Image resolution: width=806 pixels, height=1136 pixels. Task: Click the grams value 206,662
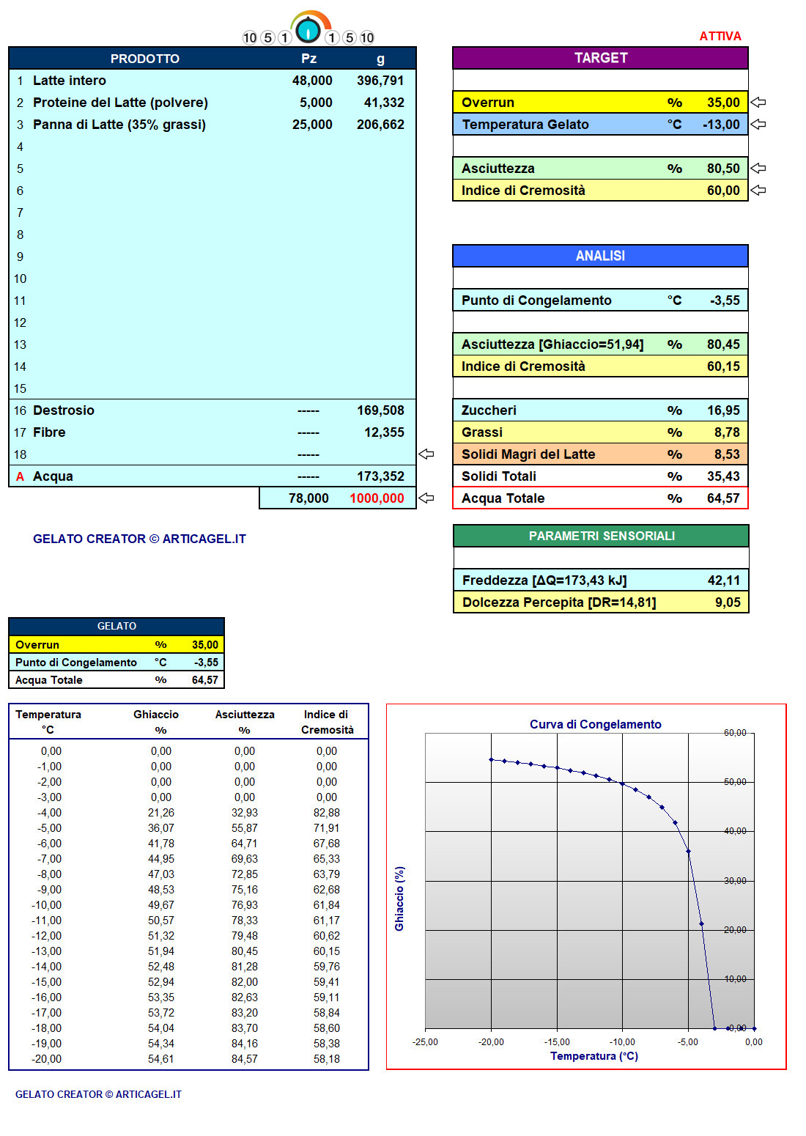coord(380,125)
